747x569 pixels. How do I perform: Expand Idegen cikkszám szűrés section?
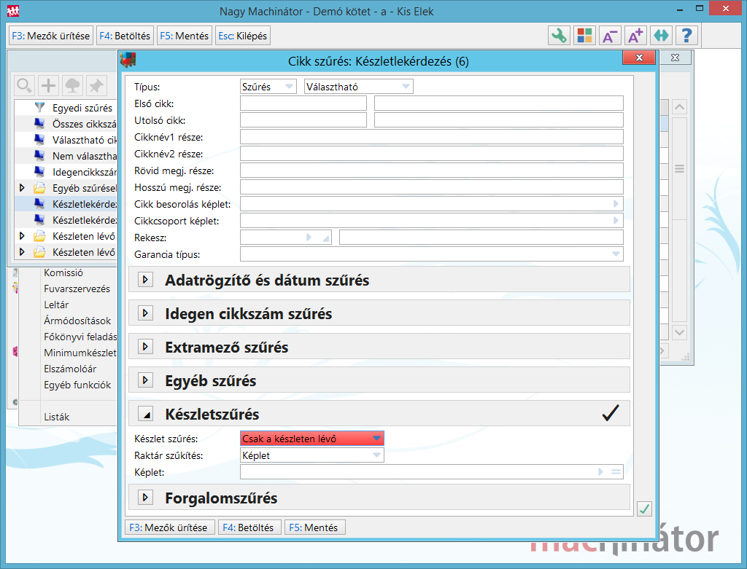145,313
